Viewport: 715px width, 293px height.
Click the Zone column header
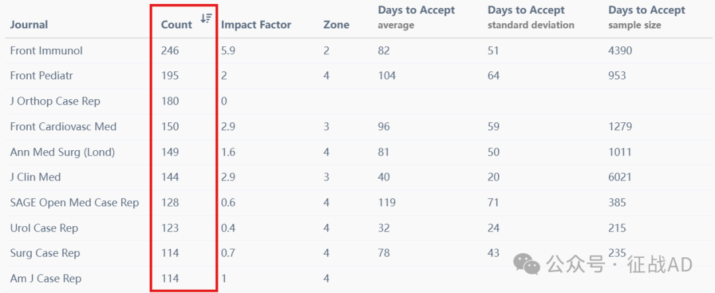coord(336,24)
